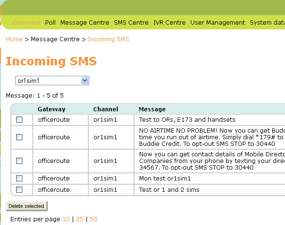The height and width of the screenshot is (225, 285).
Task: Open the SMS Centre menu
Action: coord(131,22)
